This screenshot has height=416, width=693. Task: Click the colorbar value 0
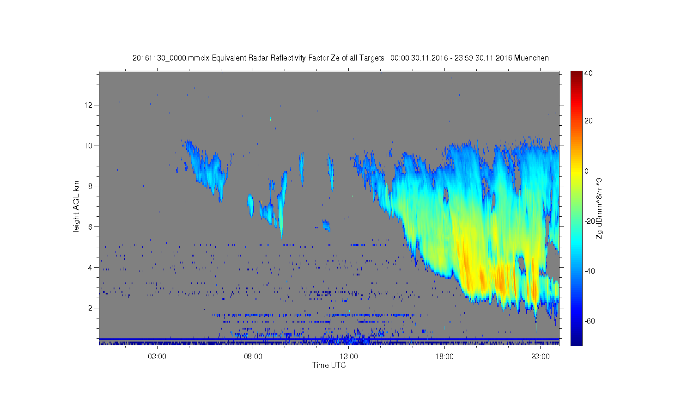pos(587,171)
